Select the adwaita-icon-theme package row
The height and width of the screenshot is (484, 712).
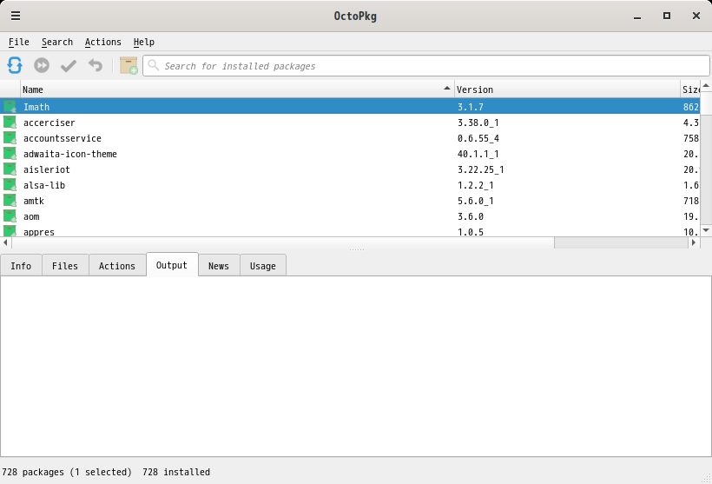pyautogui.click(x=350, y=154)
